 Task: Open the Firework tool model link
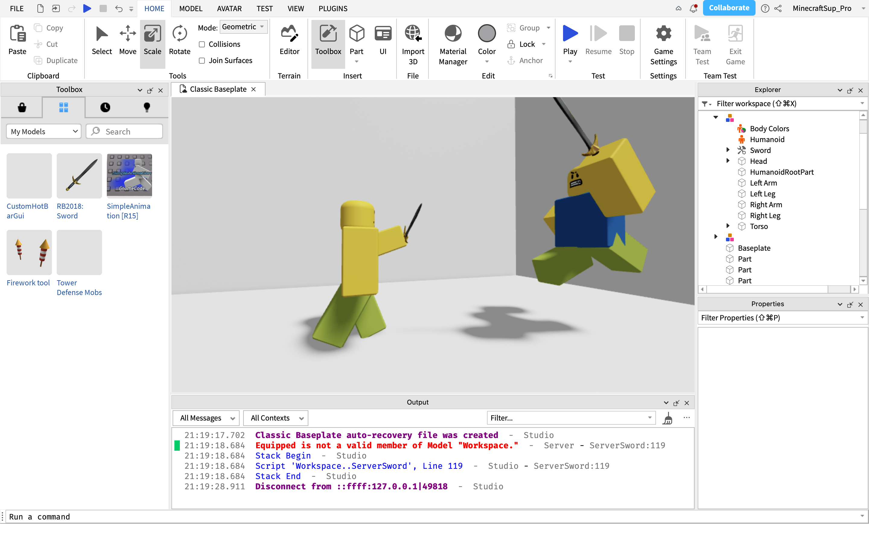click(28, 283)
